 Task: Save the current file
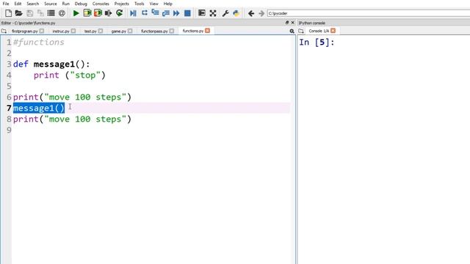29,13
